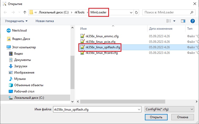
Task: Click the Back navigation arrow
Action: 5,12
